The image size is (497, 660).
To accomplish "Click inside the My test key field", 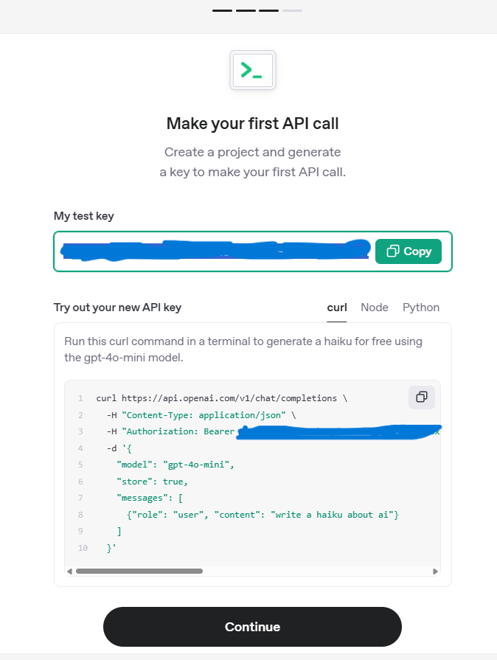I will tap(214, 251).
